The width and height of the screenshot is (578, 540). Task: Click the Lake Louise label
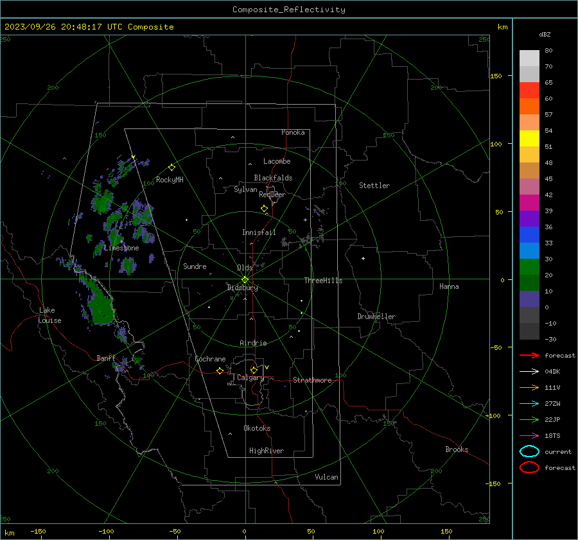point(49,315)
